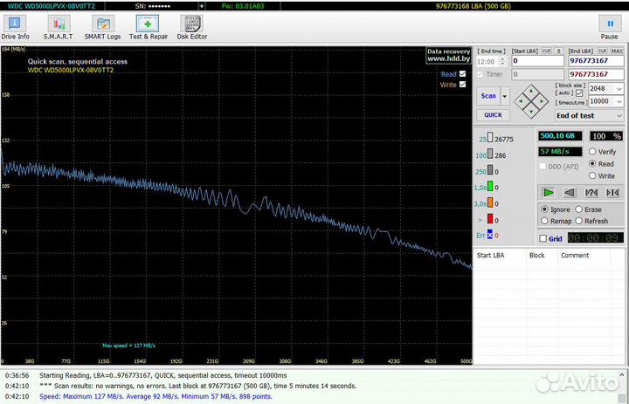This screenshot has height=404, width=629.
Task: Uncheck the Read graph checkbox
Action: pos(463,74)
